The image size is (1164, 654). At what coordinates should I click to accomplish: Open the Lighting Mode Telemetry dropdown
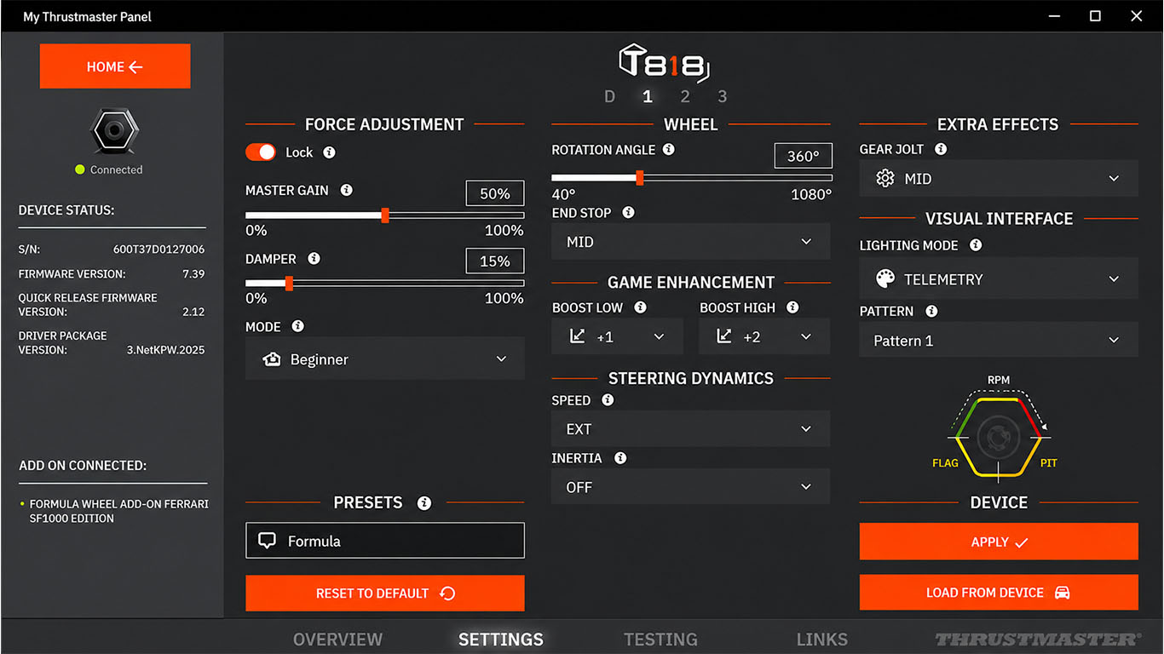(999, 279)
